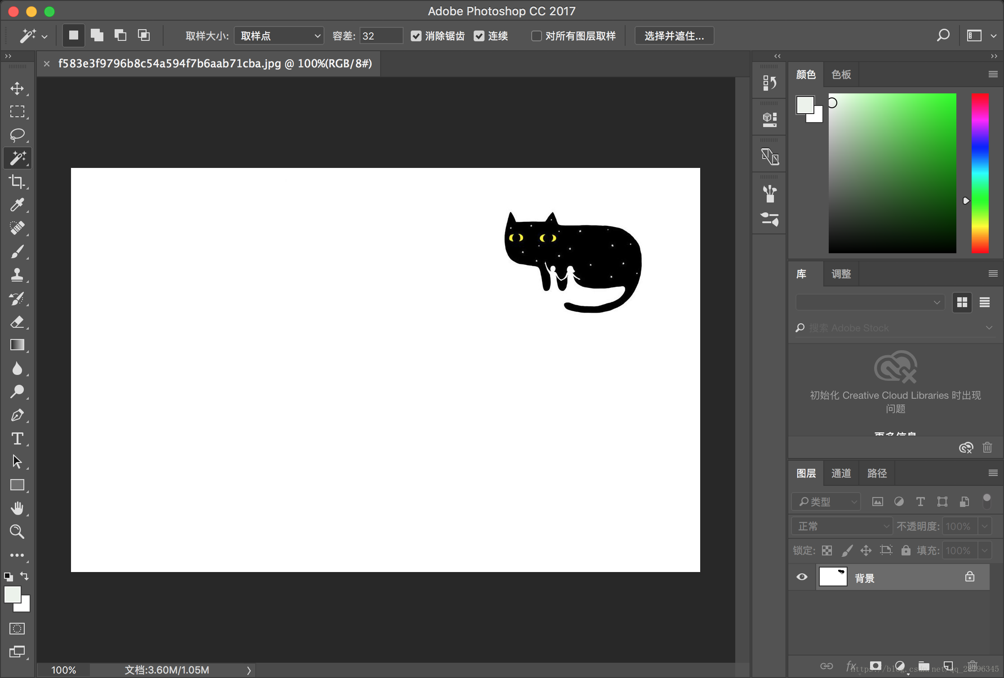Viewport: 1004px width, 678px height.
Task: Swap foreground and background colors
Action: [x=24, y=576]
